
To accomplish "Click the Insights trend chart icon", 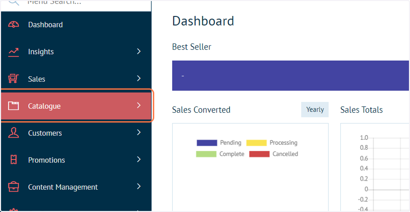I will pos(13,52).
